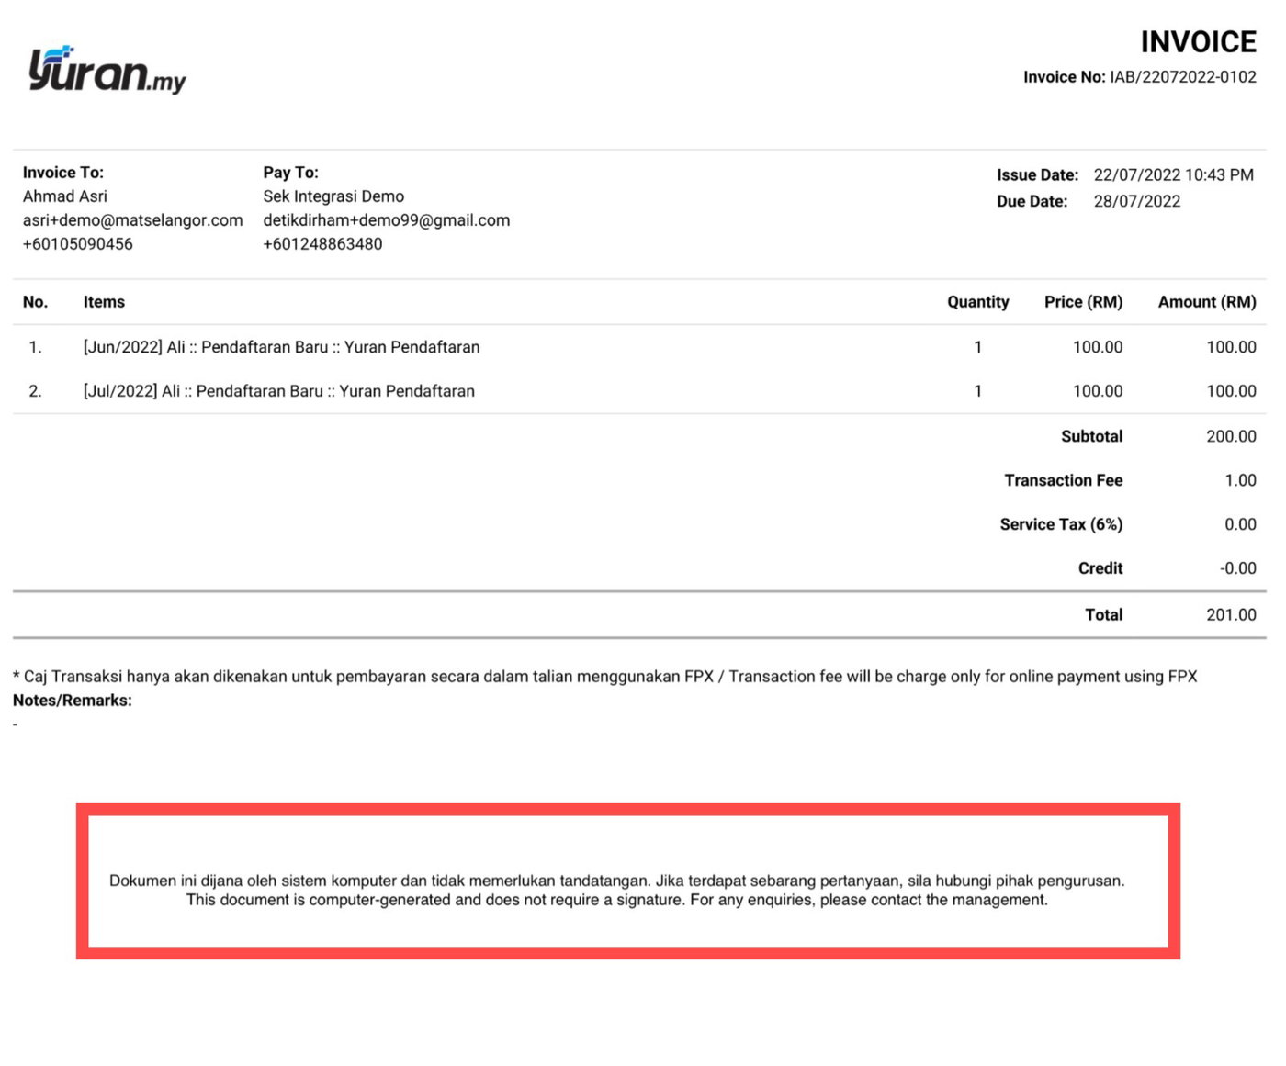Click the credit value -0.00

[x=1238, y=568]
